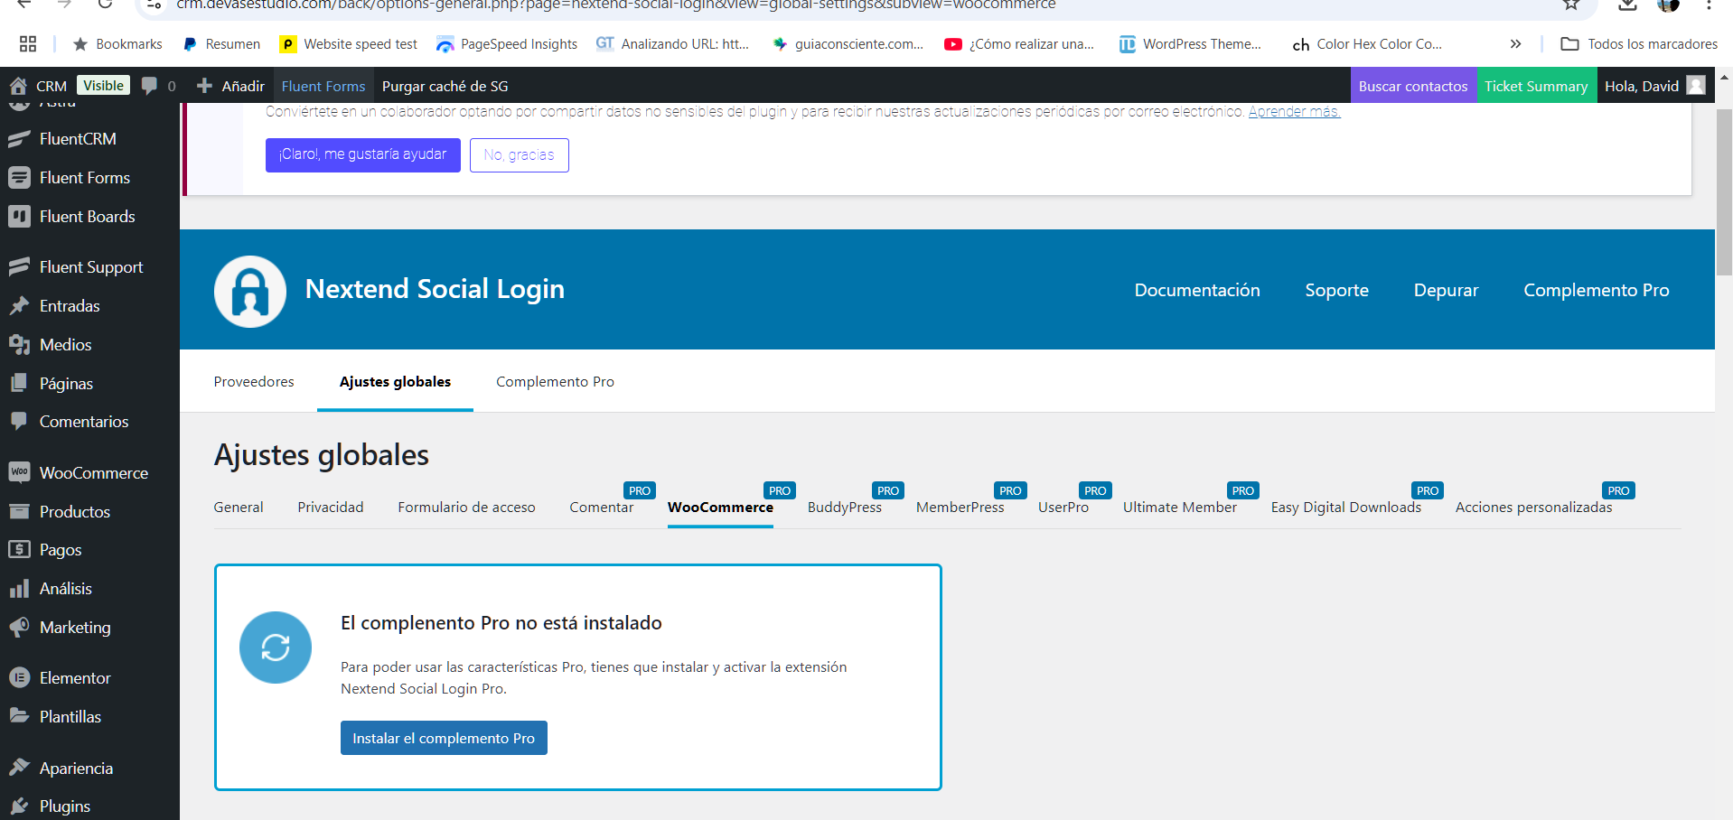Expand the hidden bookmarks chevron
This screenshot has width=1733, height=820.
[1515, 44]
